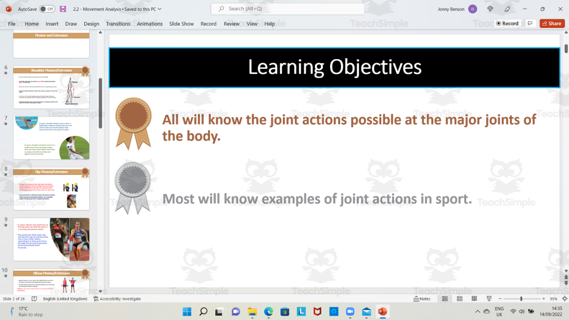569x320 pixels.
Task: Expand system tray hidden icons chevron
Action: pyautogui.click(x=478, y=311)
